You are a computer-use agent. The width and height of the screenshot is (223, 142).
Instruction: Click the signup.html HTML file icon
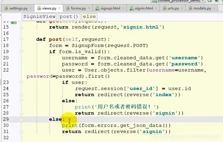pyautogui.click(x=97, y=8)
